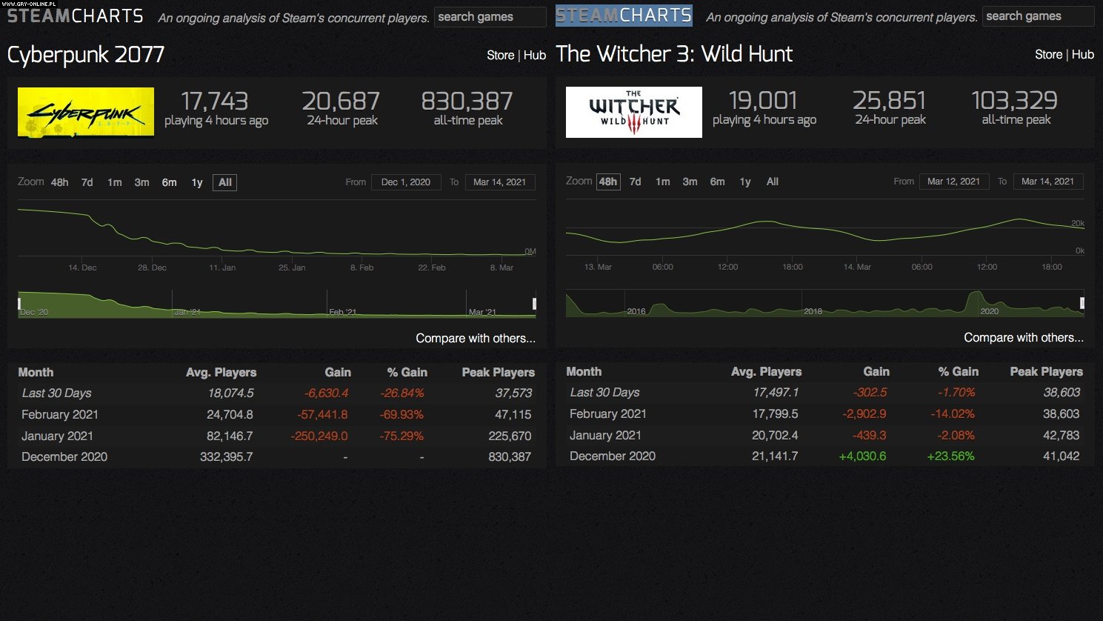Choose All zoom on Witcher chart
This screenshot has height=621, width=1103.
[x=772, y=182]
